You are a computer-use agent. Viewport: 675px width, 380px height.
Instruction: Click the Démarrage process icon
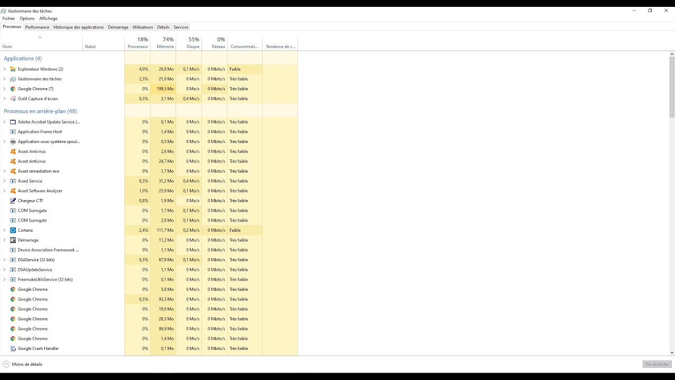(x=13, y=240)
